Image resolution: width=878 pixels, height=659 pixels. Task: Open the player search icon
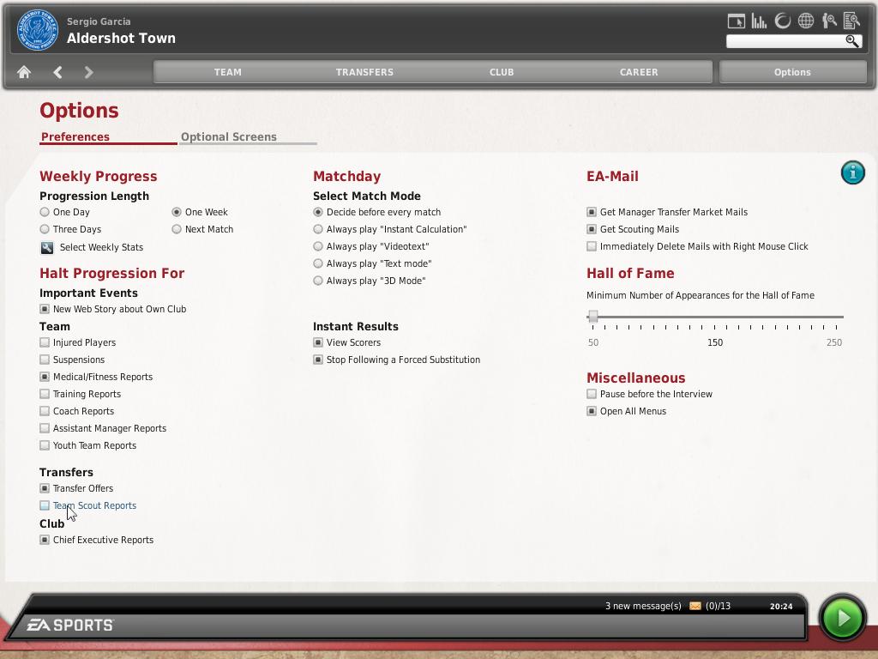click(829, 21)
